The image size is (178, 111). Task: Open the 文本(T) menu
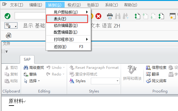(x=17, y=5)
